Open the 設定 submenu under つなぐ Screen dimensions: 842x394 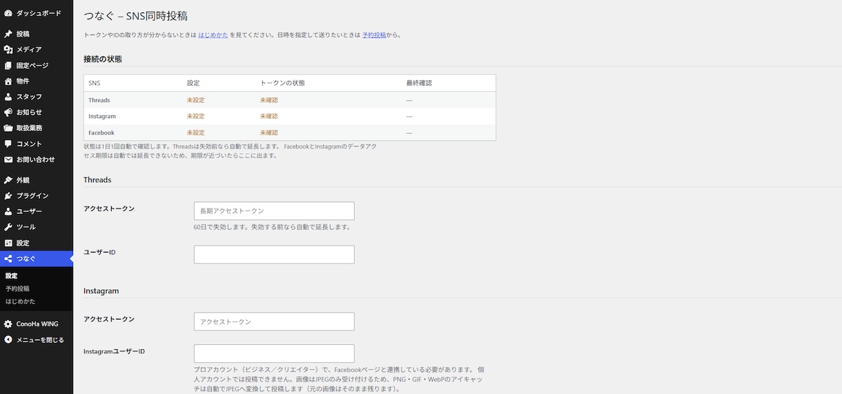click(11, 275)
